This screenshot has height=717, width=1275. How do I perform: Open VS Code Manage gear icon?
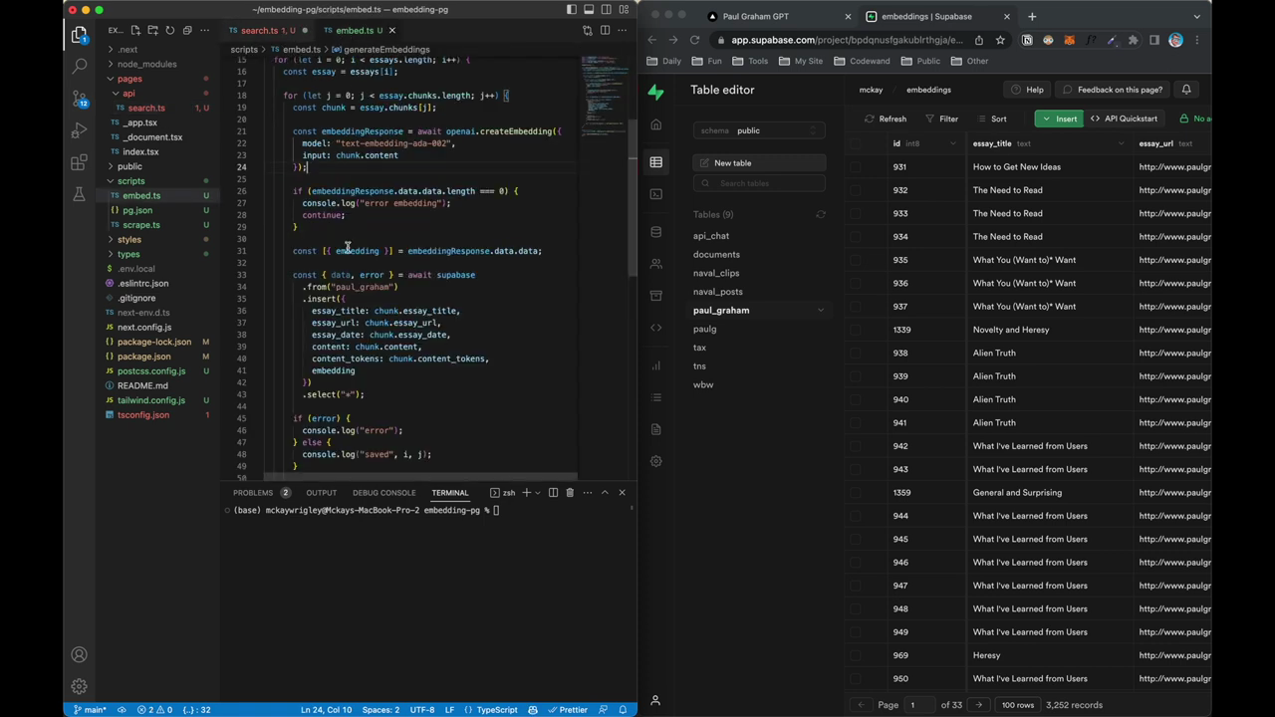pos(79,686)
